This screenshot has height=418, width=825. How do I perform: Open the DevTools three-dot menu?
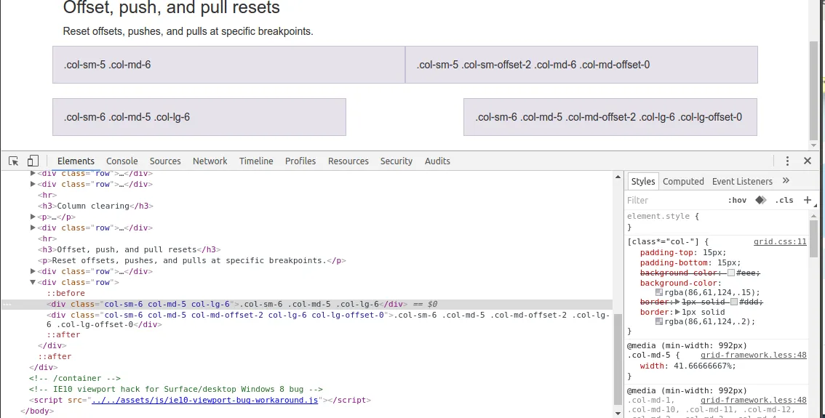(787, 161)
